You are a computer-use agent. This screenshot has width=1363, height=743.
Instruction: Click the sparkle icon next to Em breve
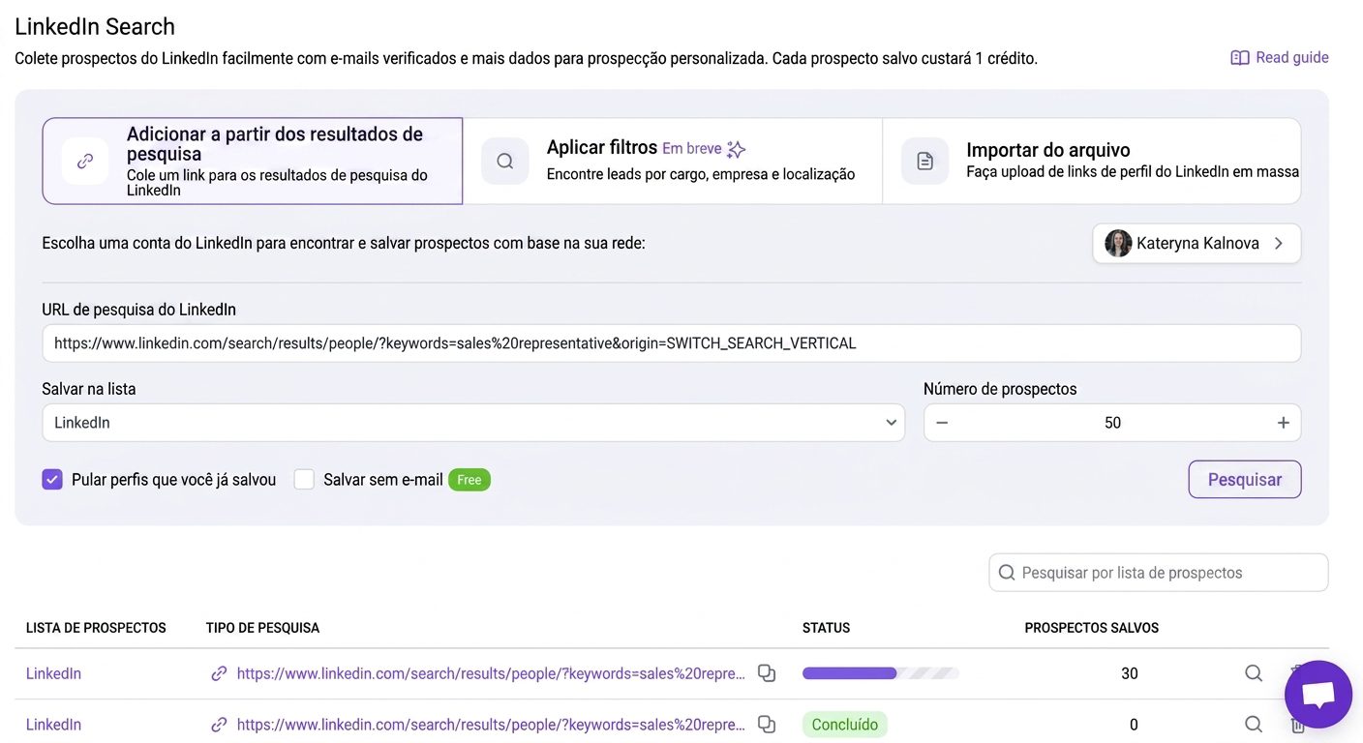pos(737,149)
